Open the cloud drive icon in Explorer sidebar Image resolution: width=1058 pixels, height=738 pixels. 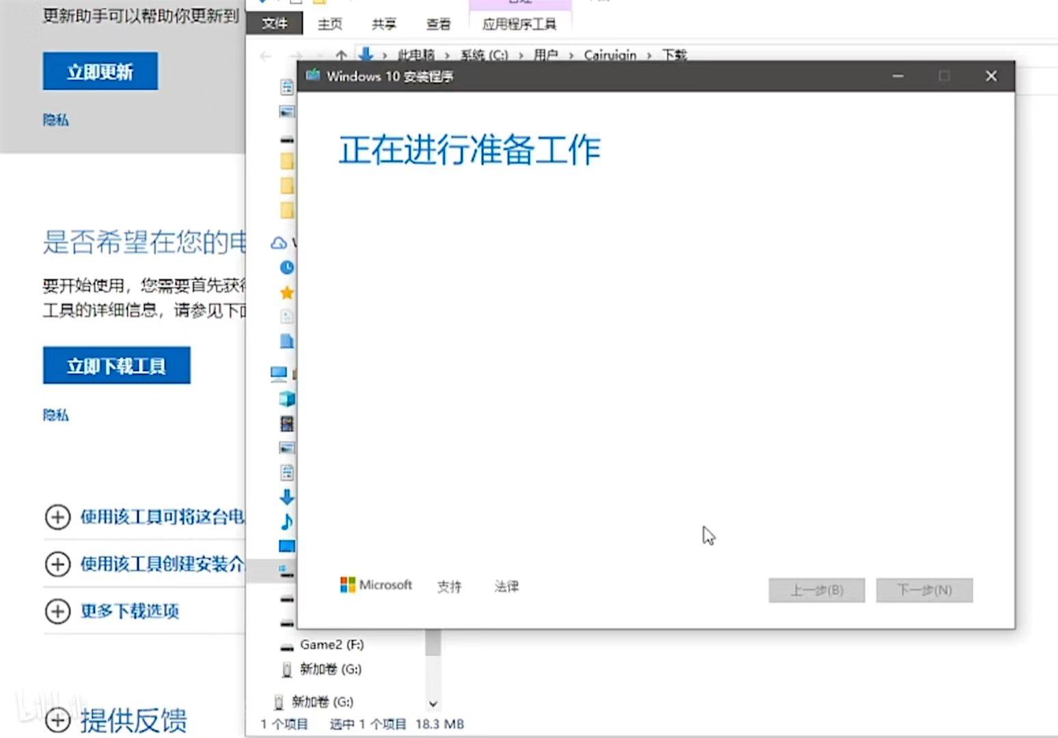(x=279, y=243)
